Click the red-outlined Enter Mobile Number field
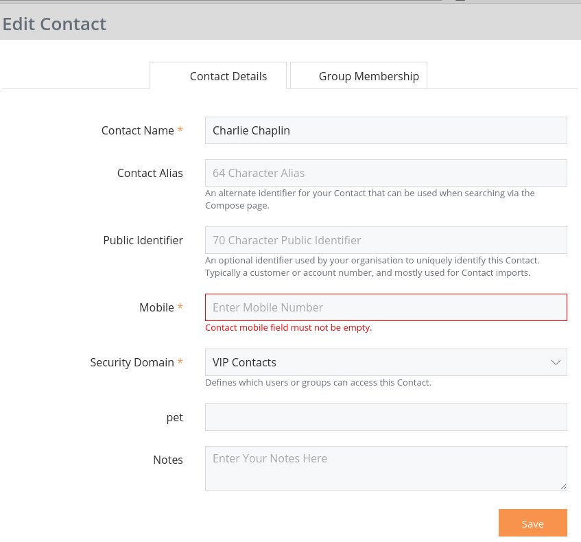Screen dimensions: 581x542 (386, 307)
